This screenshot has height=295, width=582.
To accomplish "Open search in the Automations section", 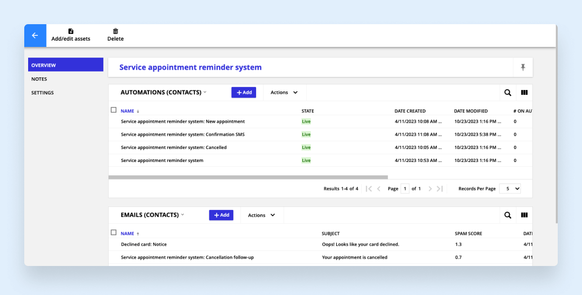I will point(507,93).
